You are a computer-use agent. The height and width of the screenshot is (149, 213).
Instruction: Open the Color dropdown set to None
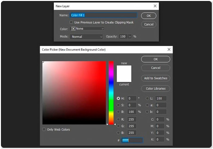[88, 29]
